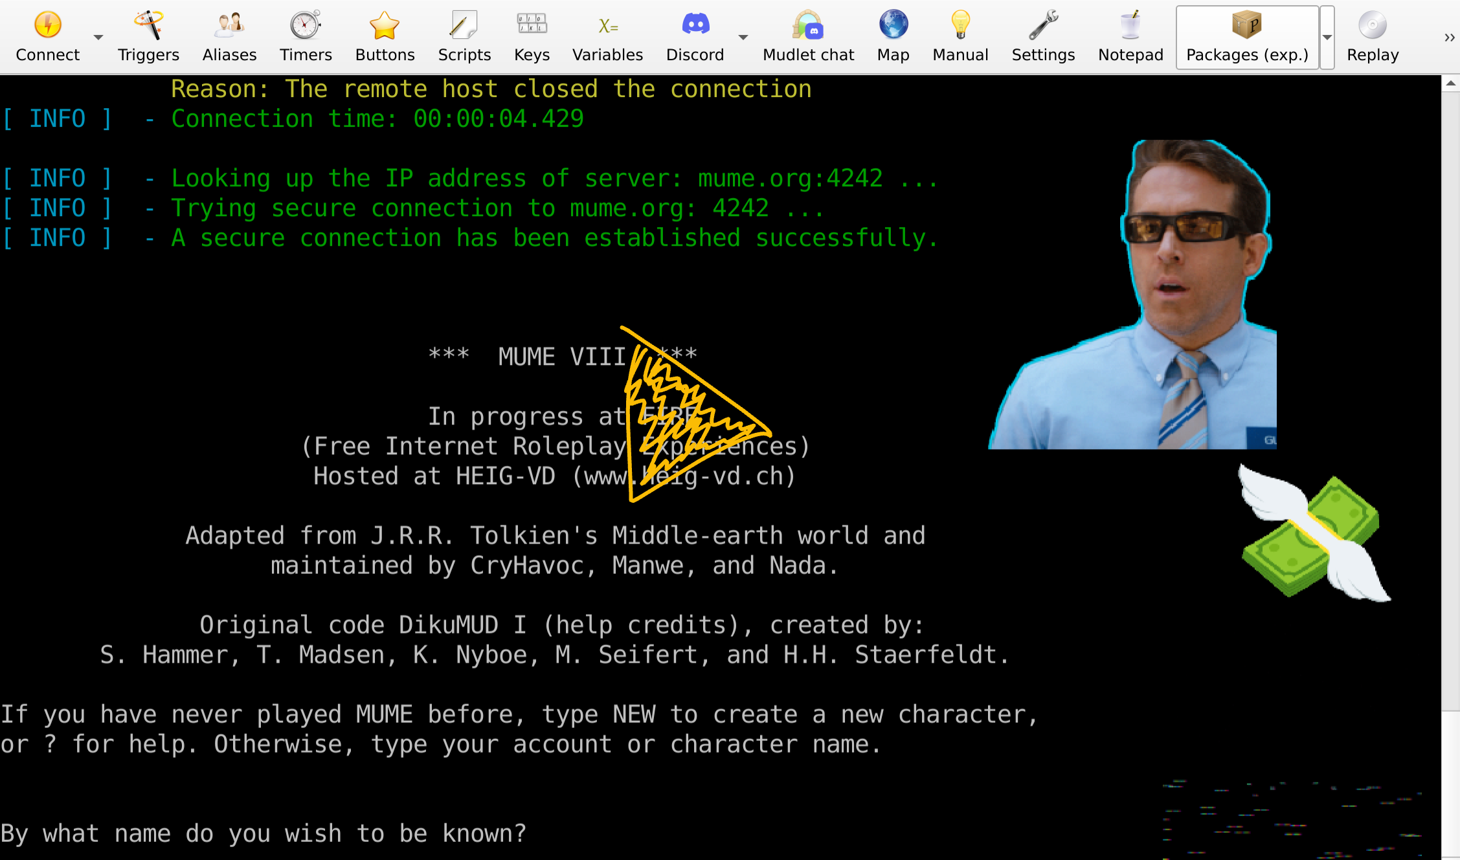The image size is (1460, 860).
Task: Click the flying money emoji image
Action: pos(1314,533)
